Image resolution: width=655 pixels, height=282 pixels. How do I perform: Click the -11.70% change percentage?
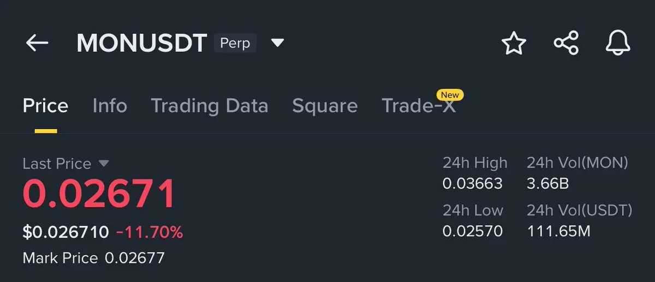click(150, 232)
